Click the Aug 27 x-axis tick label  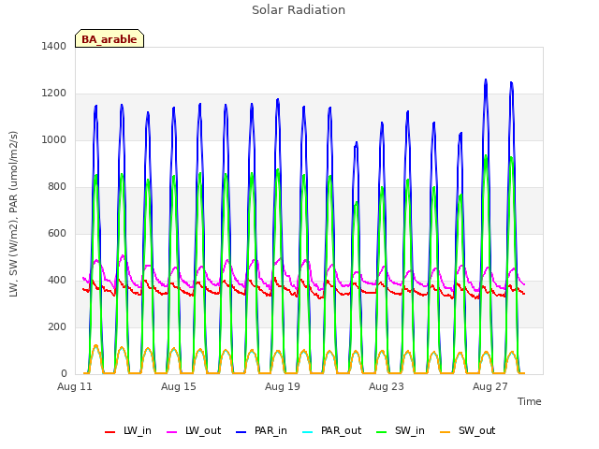click(x=490, y=386)
